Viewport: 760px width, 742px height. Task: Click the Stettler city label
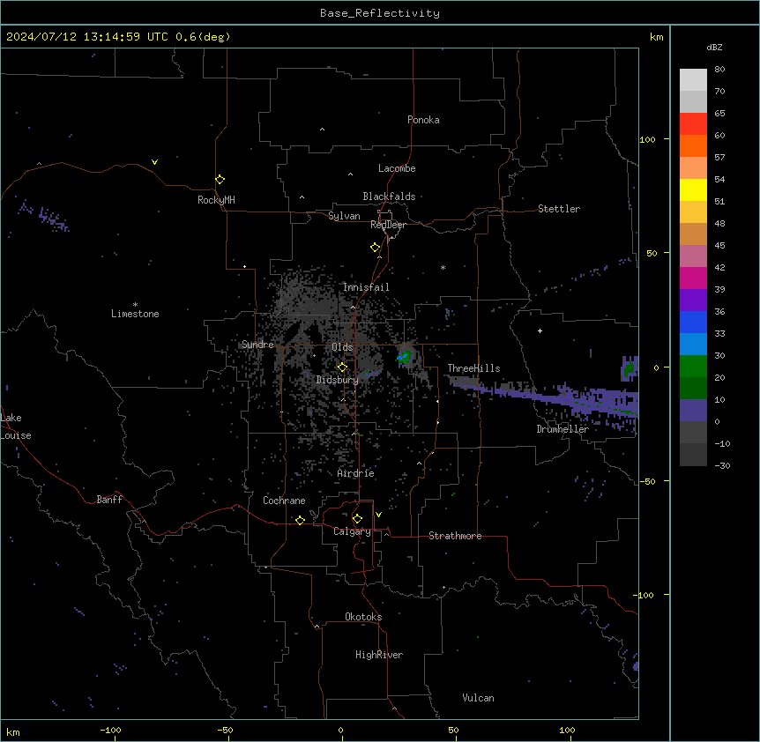tap(559, 209)
